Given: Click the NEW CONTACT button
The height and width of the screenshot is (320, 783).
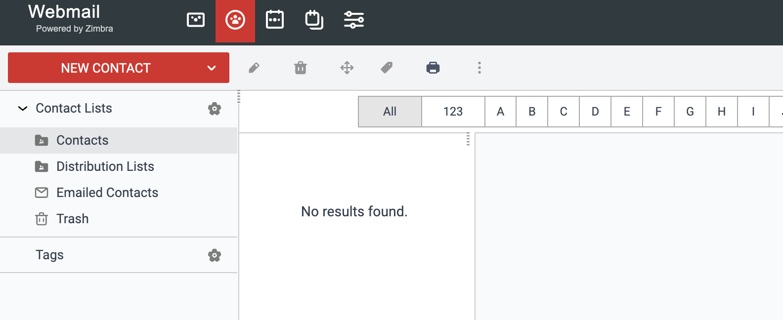Looking at the screenshot, I should pyautogui.click(x=106, y=68).
